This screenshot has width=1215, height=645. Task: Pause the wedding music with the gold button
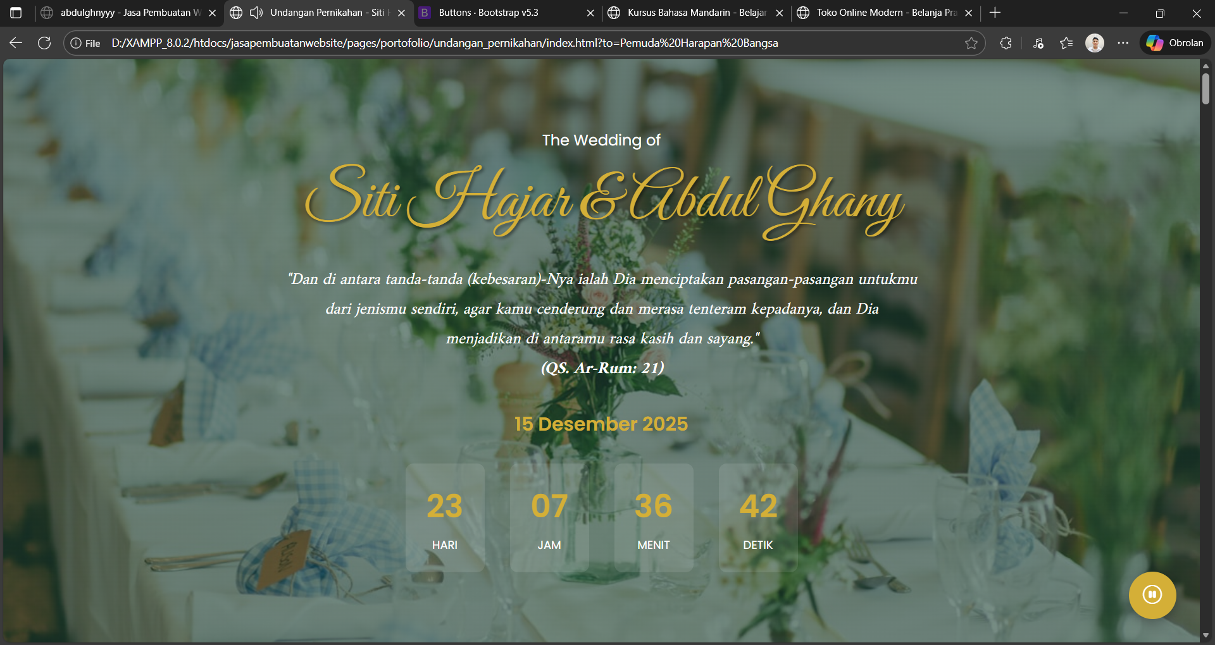pos(1152,595)
